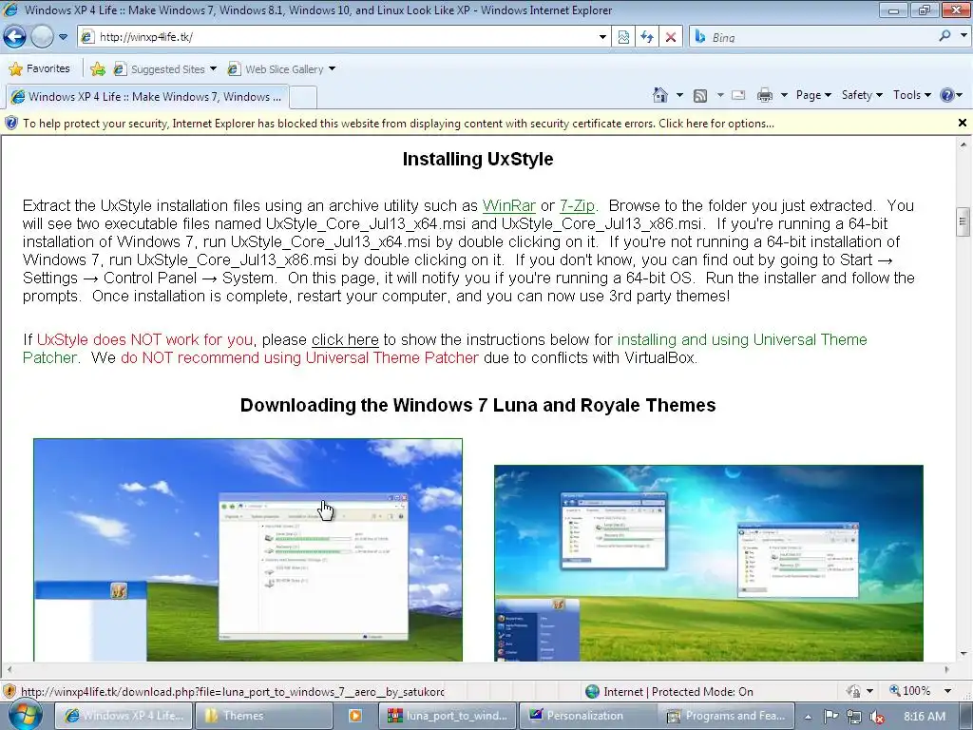Viewport: 973px width, 730px height.
Task: Click the Read Mail icon
Action: pos(738,95)
